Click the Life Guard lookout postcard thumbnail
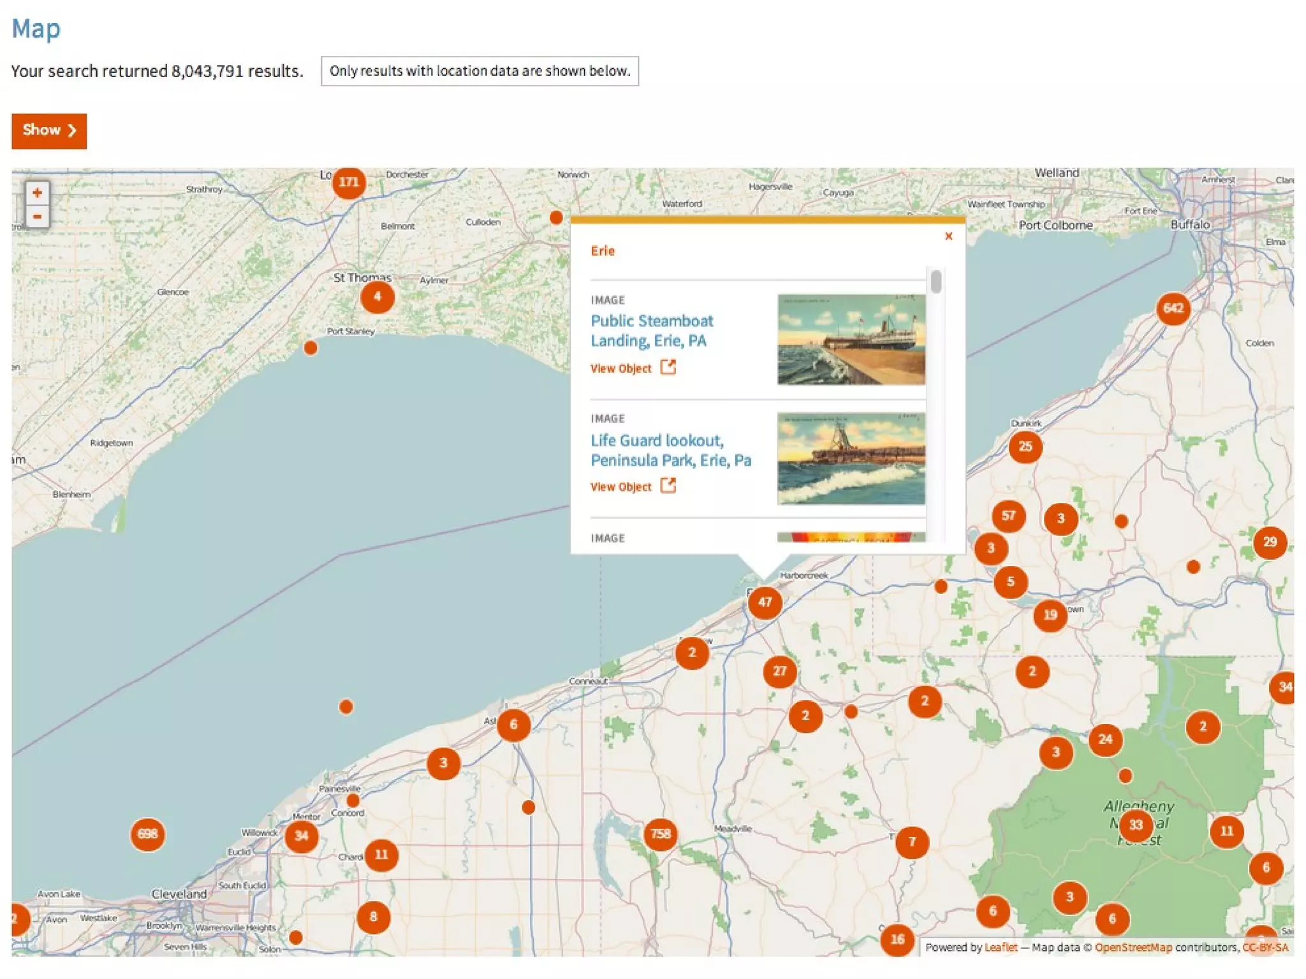 pyautogui.click(x=851, y=458)
